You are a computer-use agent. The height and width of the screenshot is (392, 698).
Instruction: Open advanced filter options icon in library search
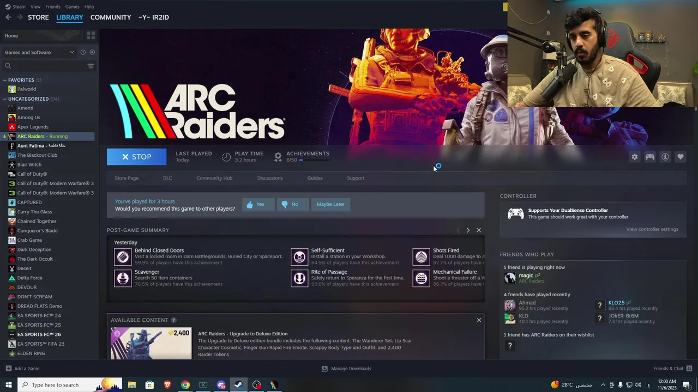(91, 66)
